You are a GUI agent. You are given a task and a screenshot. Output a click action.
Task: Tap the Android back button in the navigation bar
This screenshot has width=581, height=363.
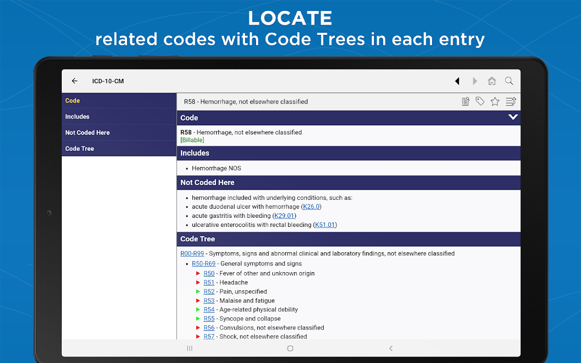[x=391, y=348]
